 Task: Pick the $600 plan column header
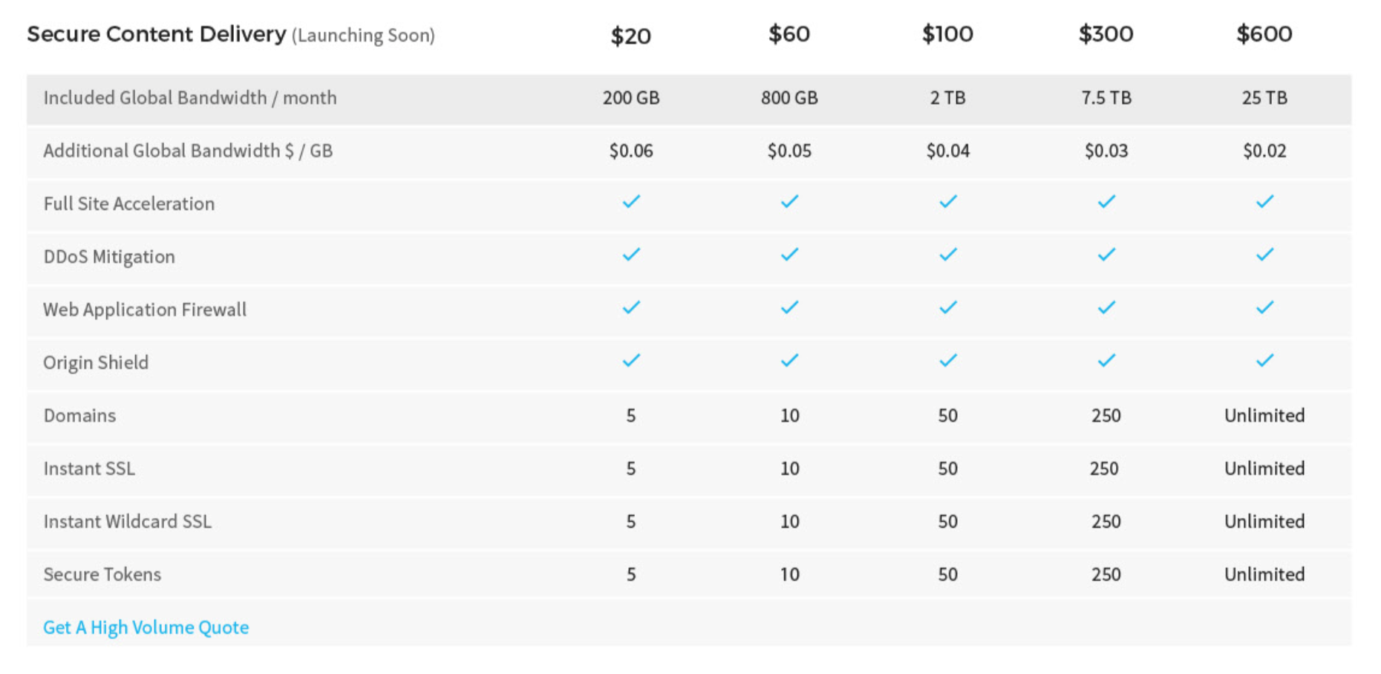tap(1264, 34)
